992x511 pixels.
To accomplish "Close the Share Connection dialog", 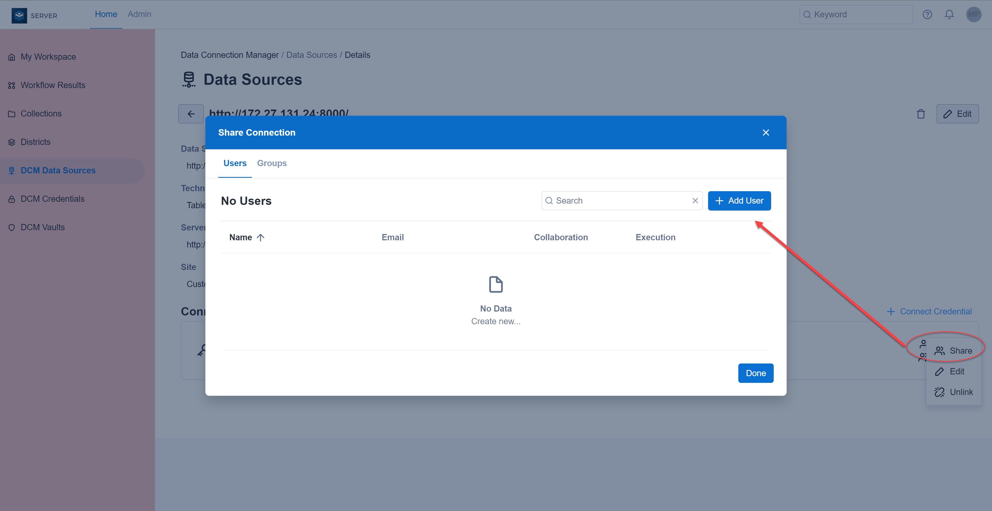I will coord(765,133).
